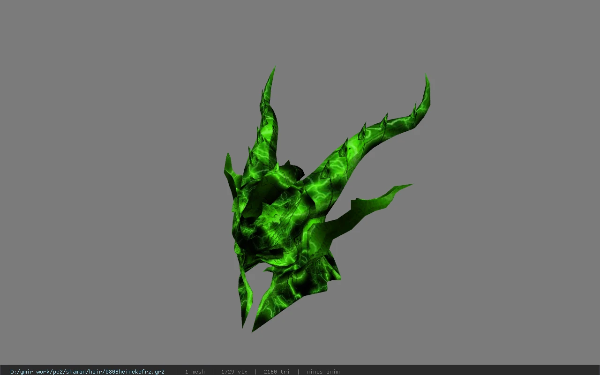Click the '1729 vtx' vertex count
This screenshot has width=600, height=375.
pos(234,372)
